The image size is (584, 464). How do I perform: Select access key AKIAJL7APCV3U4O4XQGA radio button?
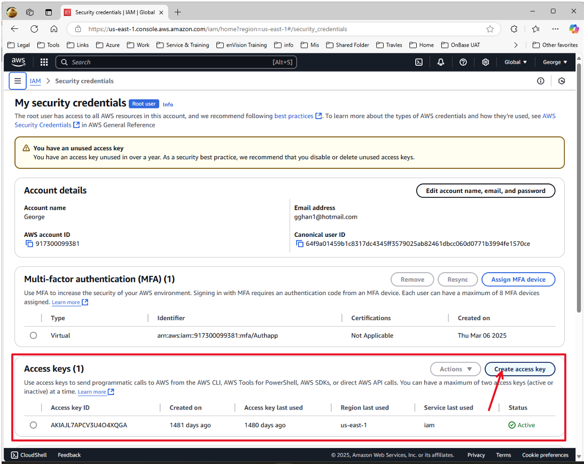pos(34,425)
